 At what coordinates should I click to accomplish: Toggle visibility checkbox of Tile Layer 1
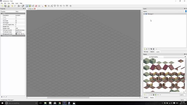[144, 14]
